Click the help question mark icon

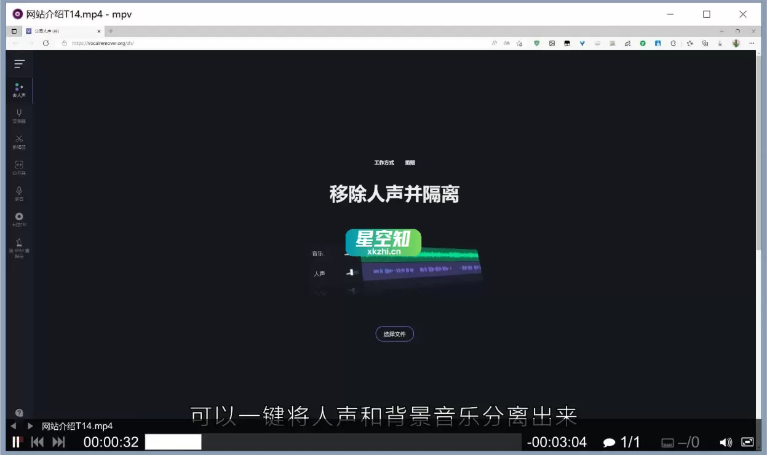pos(18,412)
